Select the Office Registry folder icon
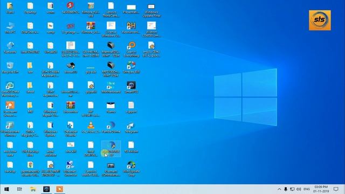Image resolution: width=345 pixels, height=194 pixels. pyautogui.click(x=30, y=129)
